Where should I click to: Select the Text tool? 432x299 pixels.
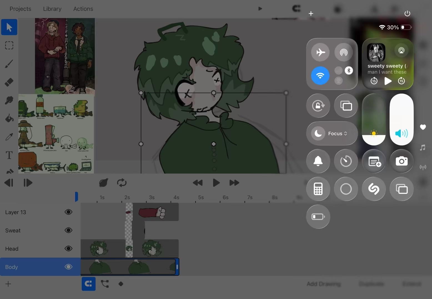(9, 155)
